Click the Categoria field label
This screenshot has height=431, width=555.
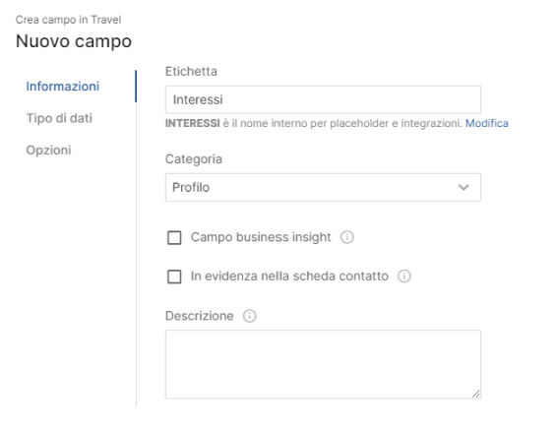pyautogui.click(x=194, y=158)
